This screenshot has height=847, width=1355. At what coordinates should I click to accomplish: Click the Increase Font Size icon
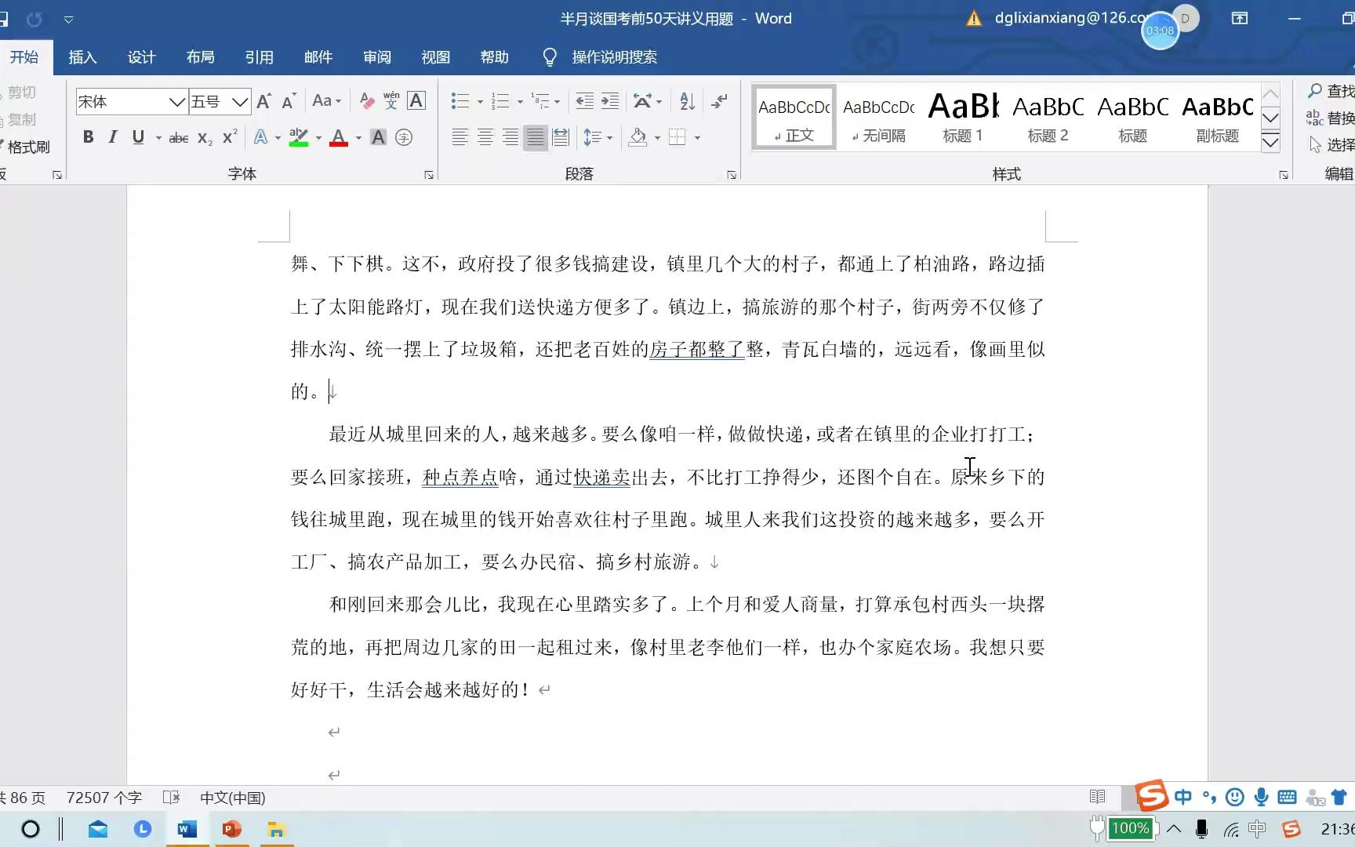point(264,101)
